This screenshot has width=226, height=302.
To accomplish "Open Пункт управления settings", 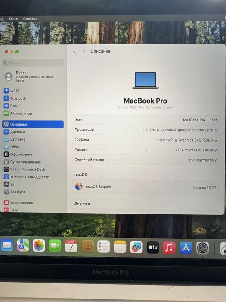I will (22, 162).
